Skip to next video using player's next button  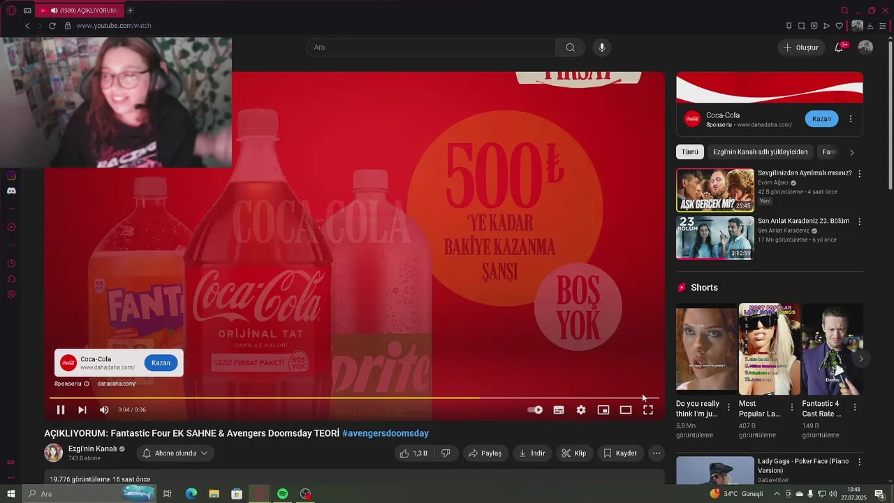point(82,410)
